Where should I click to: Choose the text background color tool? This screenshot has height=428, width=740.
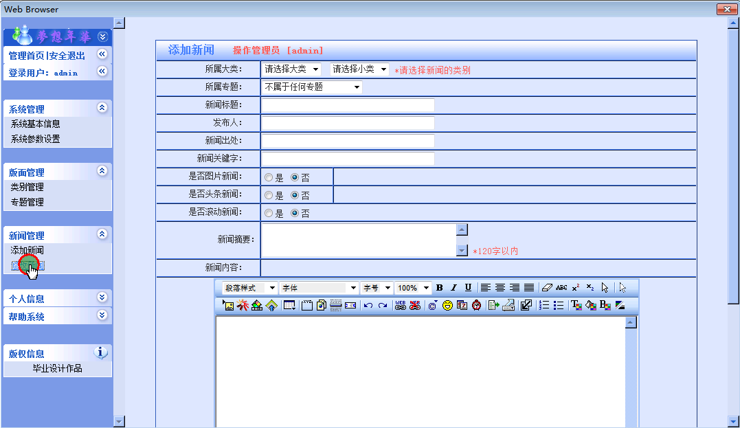coord(605,305)
